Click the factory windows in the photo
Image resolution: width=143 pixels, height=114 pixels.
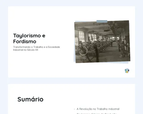[x=82, y=35]
